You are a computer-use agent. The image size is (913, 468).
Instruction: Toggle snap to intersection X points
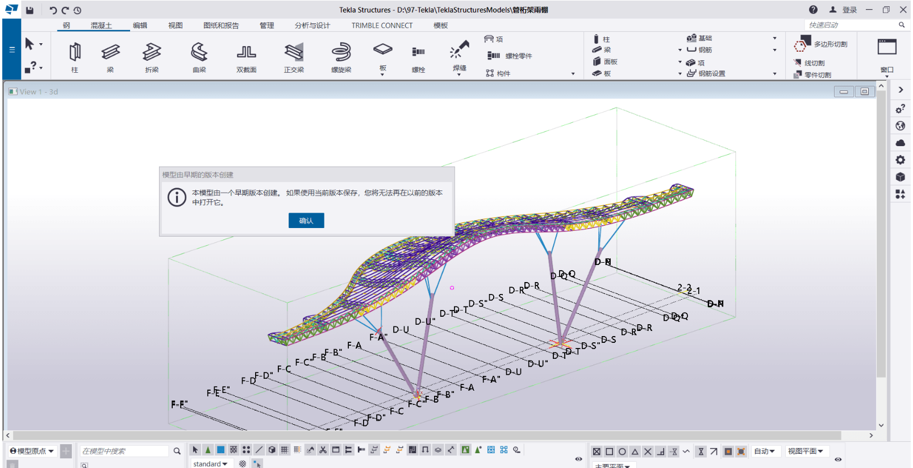[648, 452]
